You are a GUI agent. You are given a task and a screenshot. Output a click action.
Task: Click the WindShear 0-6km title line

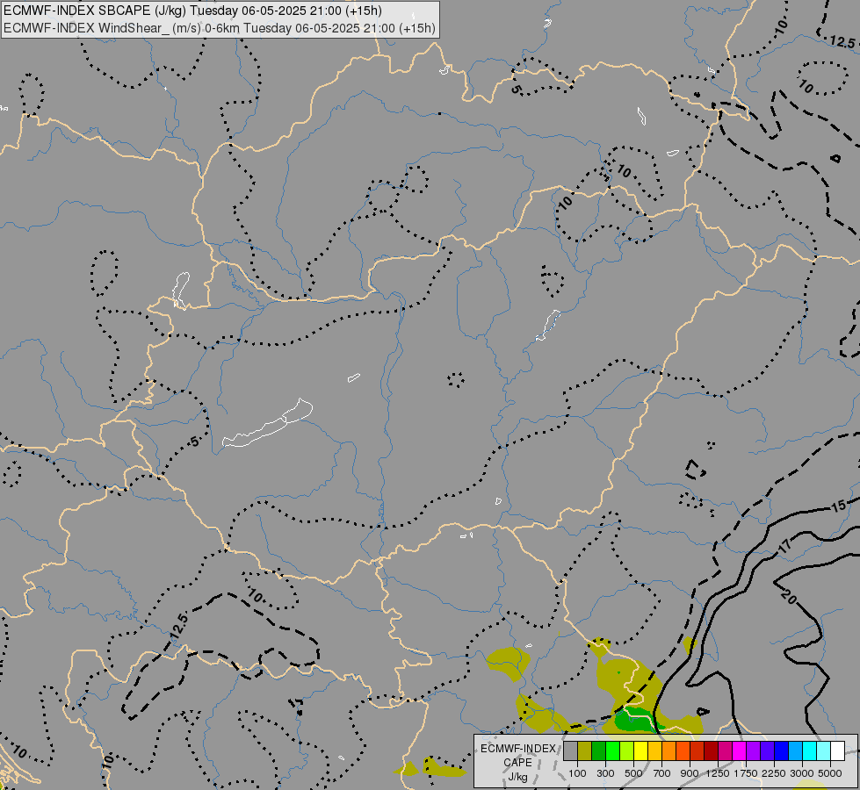220,28
